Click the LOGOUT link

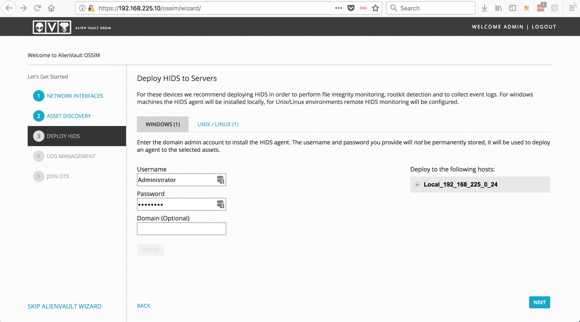544,27
